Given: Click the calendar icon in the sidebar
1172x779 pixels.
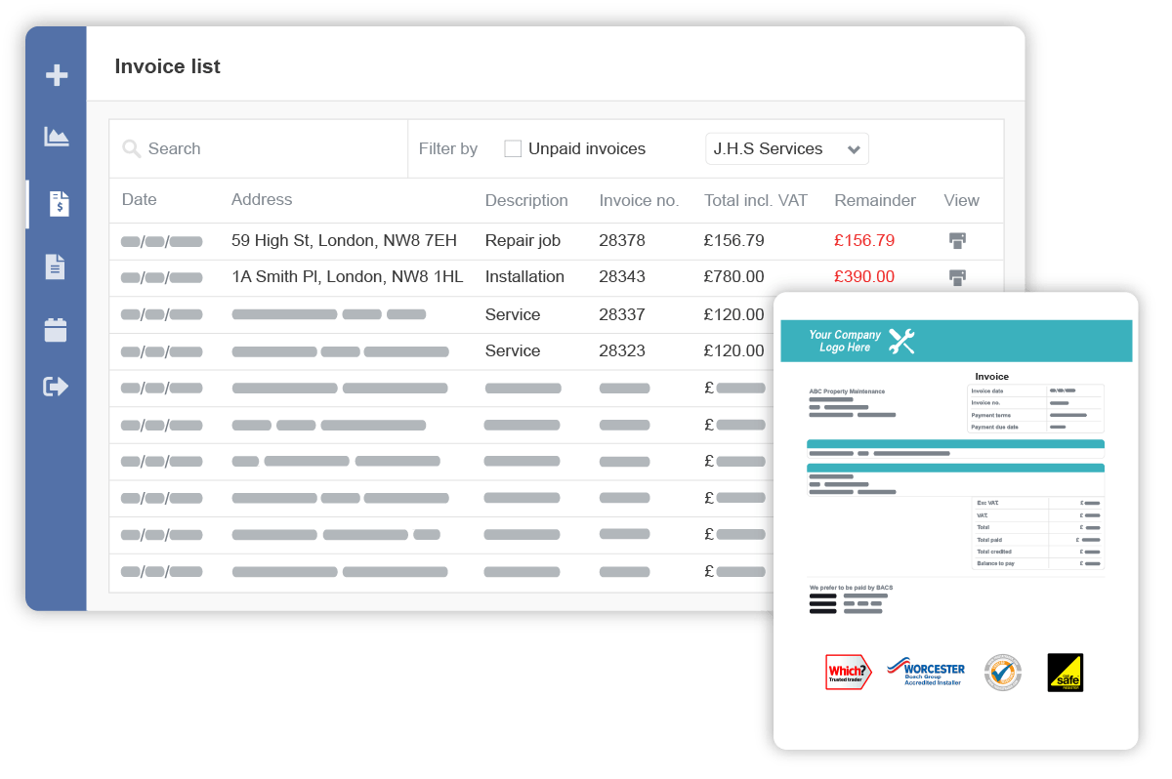Looking at the screenshot, I should (x=57, y=328).
